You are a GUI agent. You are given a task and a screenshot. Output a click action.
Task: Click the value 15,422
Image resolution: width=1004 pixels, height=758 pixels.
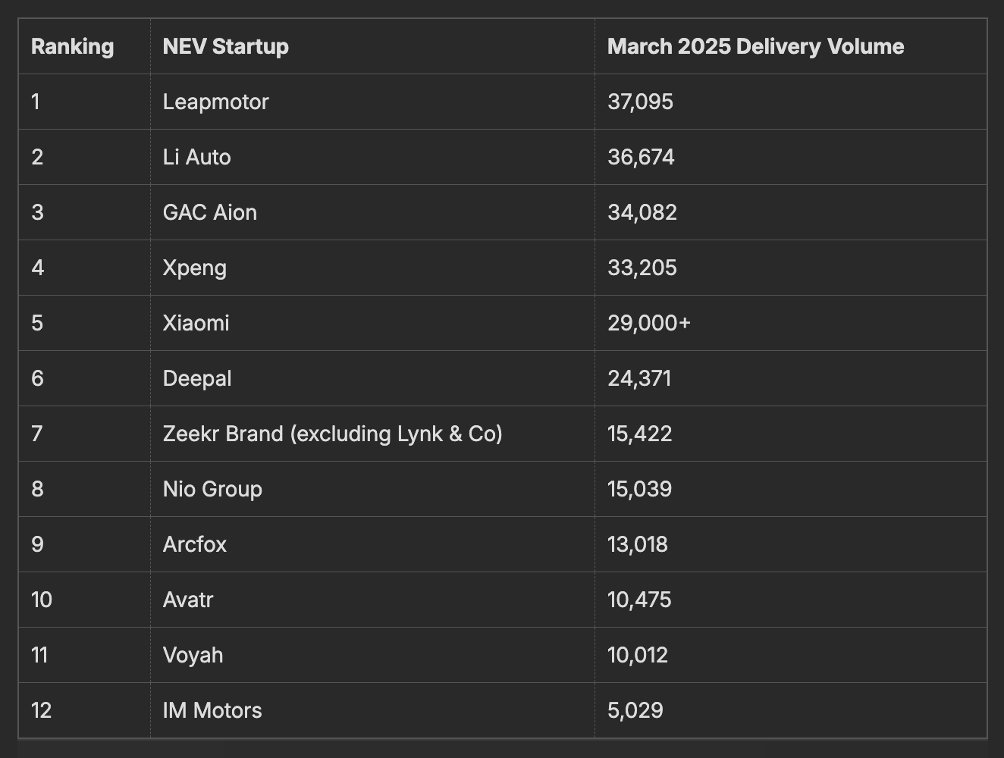pos(640,434)
